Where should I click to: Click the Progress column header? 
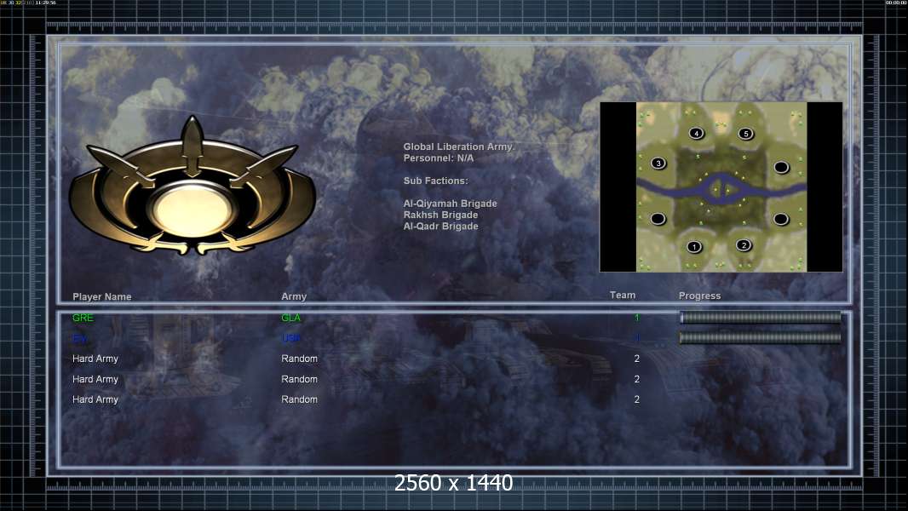coord(699,296)
